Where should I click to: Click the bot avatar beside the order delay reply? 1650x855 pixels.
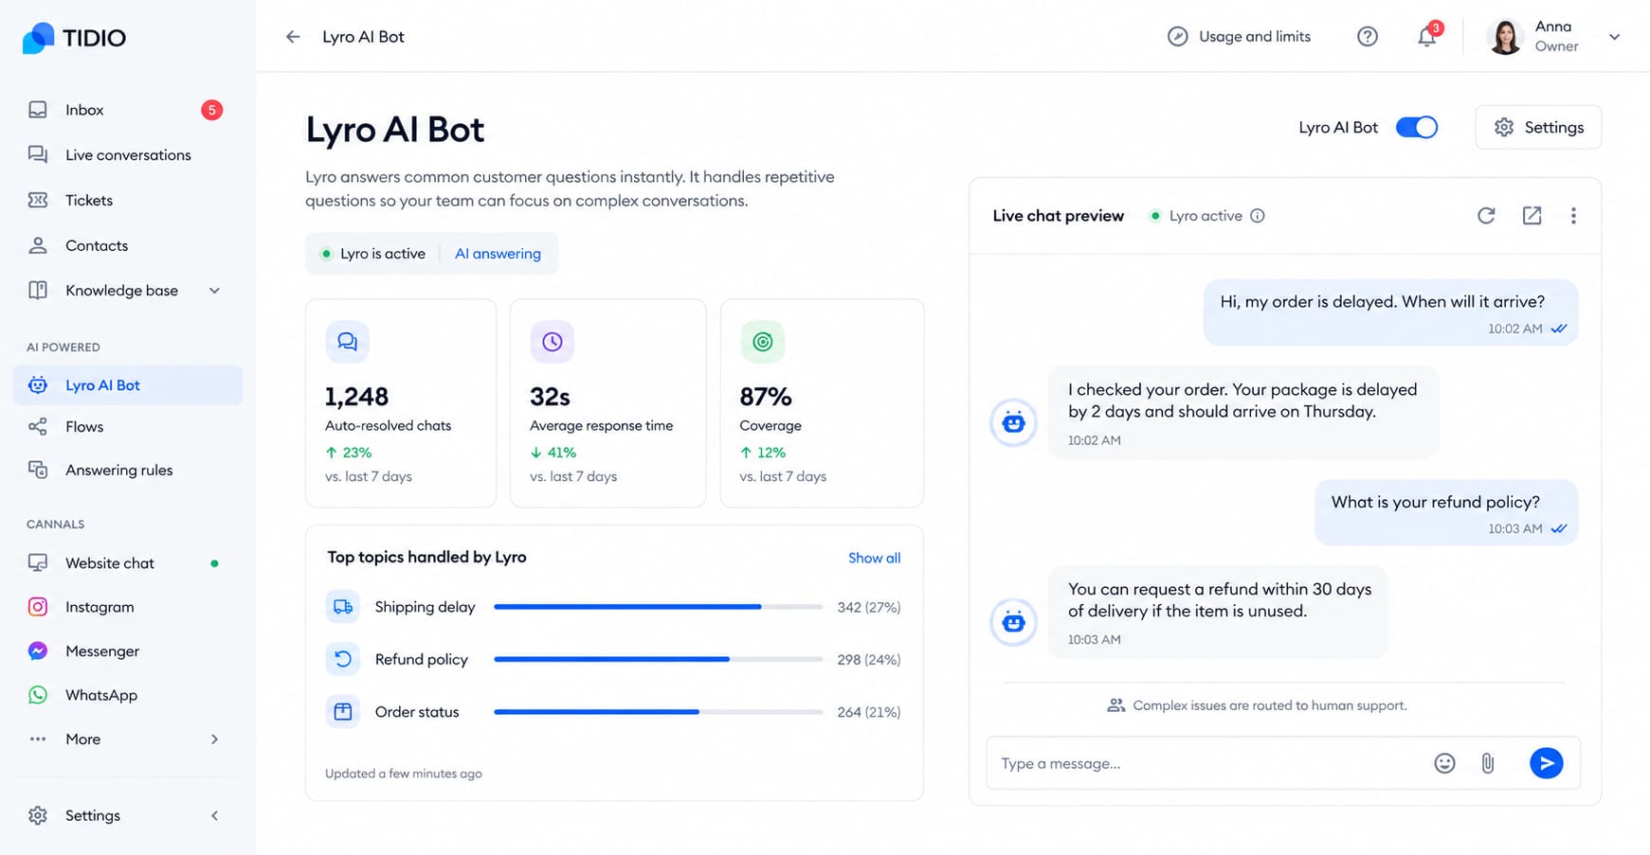pyautogui.click(x=1013, y=422)
